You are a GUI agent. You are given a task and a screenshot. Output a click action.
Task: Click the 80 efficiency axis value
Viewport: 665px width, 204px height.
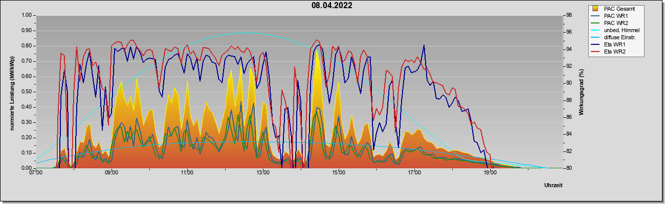click(x=568, y=168)
